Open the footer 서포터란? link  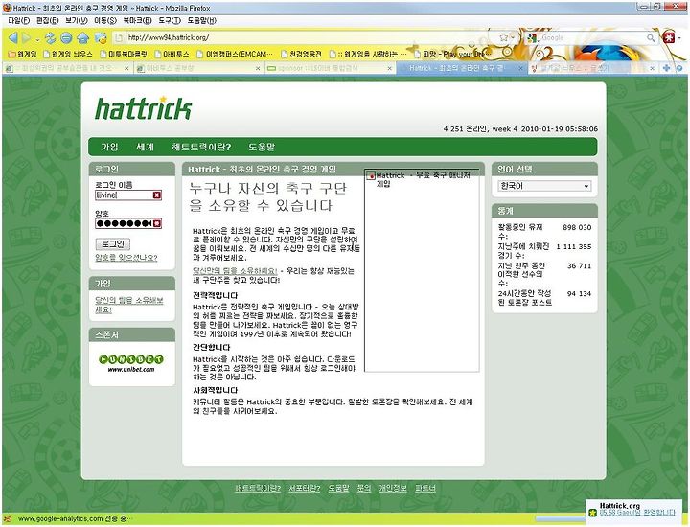tap(305, 488)
